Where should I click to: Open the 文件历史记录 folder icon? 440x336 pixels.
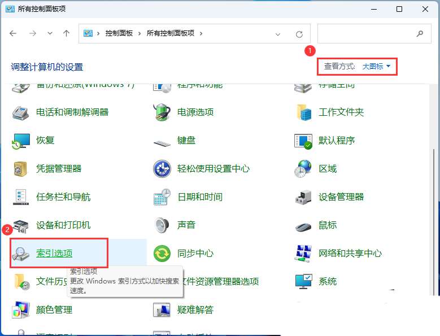tap(21, 281)
